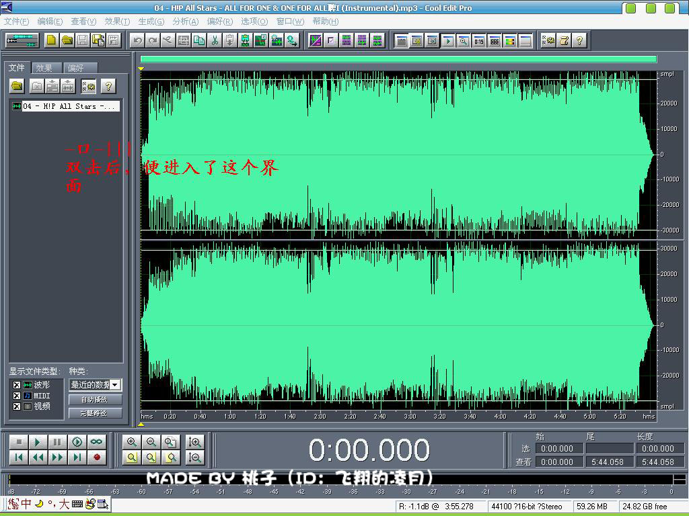
Task: Click the view end time field 5:44.058
Action: click(x=610, y=462)
